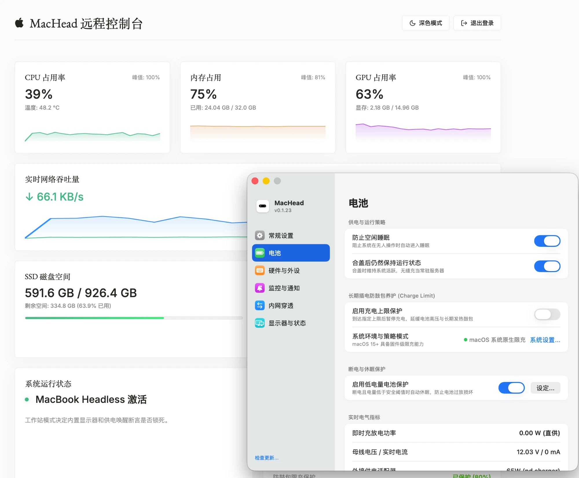Viewport: 579px width, 478px height.
Task: Click the 实时网络吞吐量 chart
Action: (136, 227)
